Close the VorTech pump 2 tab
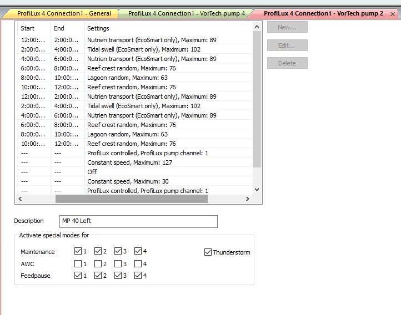Viewport: 401px width, 315px height. click(393, 14)
